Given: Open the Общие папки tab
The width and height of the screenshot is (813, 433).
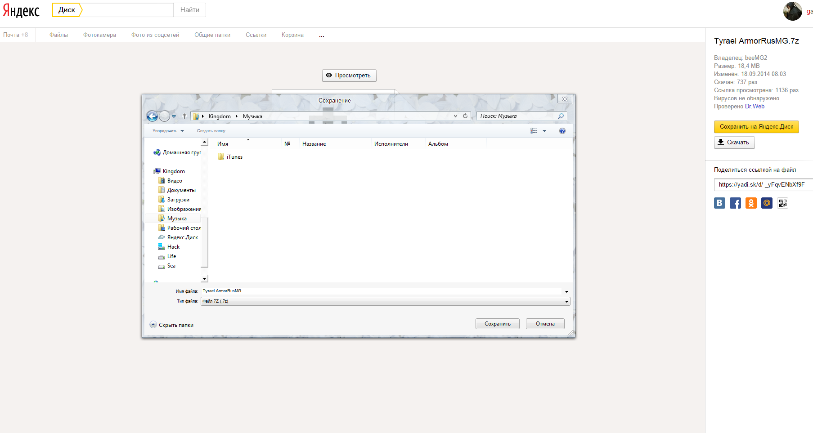Looking at the screenshot, I should 212,35.
